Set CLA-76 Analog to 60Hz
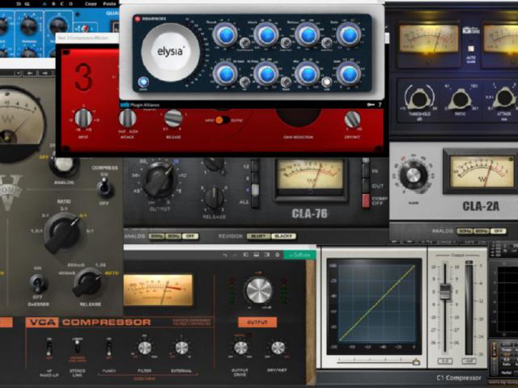Image resolution: width=518 pixels, height=388 pixels. pyautogui.click(x=173, y=236)
